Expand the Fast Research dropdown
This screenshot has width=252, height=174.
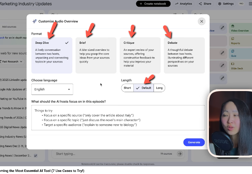[12, 61]
